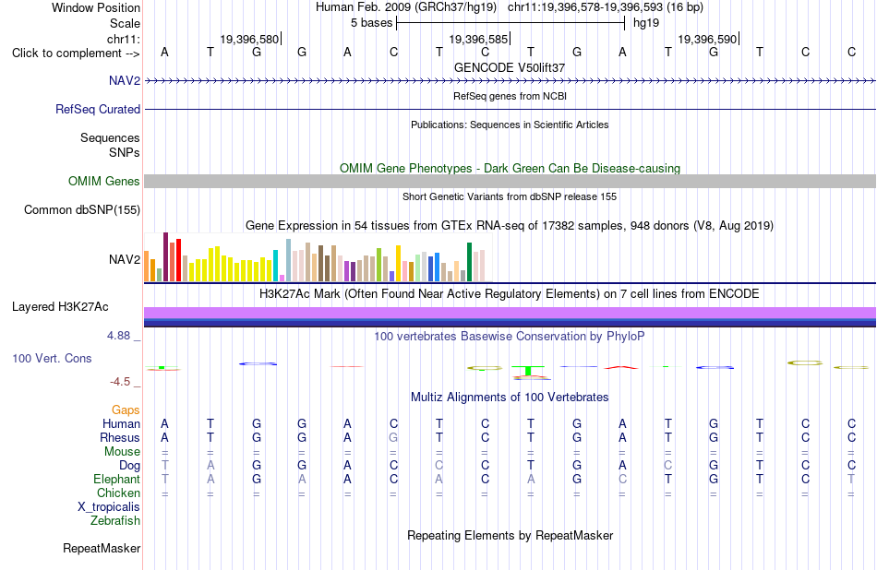Click 'Repeating Elements by RepeatMasker' title

tap(510, 535)
